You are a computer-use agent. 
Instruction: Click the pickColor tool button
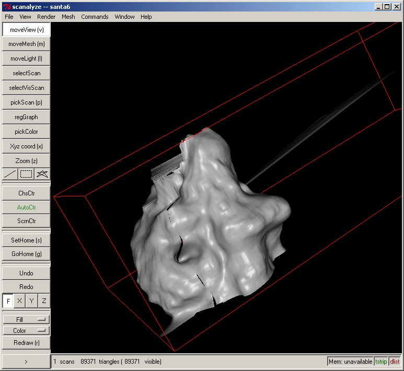point(26,132)
